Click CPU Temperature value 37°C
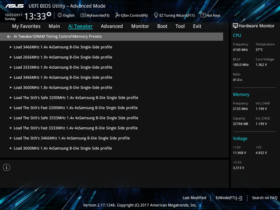 tap(259, 50)
